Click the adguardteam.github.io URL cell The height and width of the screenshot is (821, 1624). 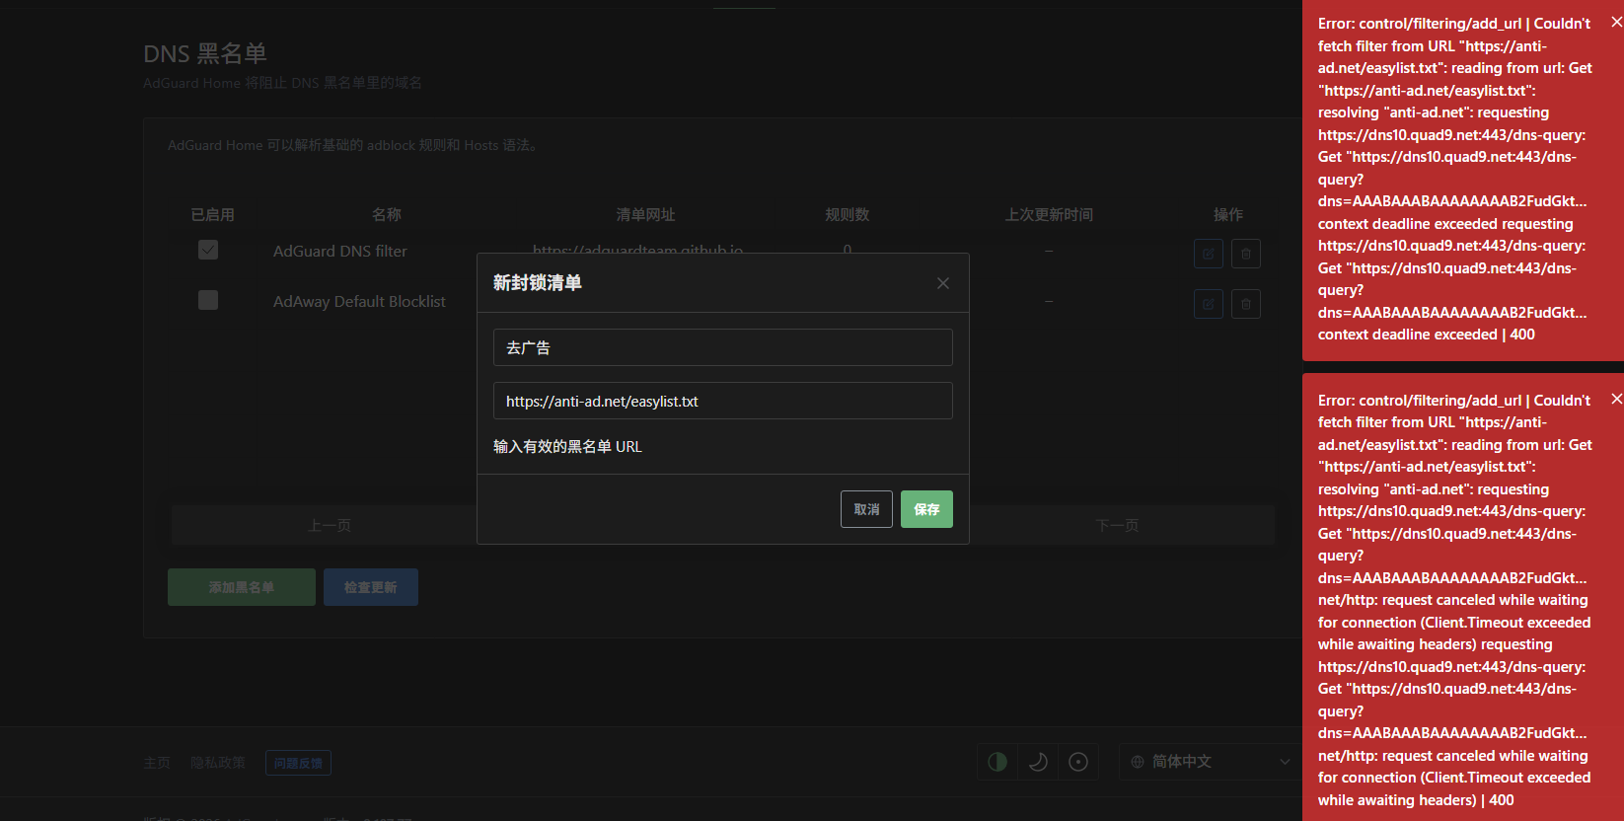click(637, 249)
